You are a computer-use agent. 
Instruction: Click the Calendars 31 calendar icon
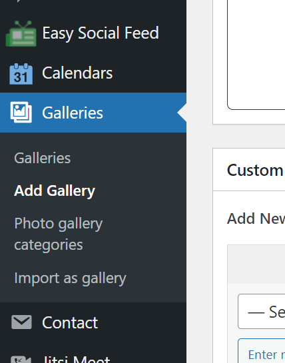pyautogui.click(x=21, y=74)
